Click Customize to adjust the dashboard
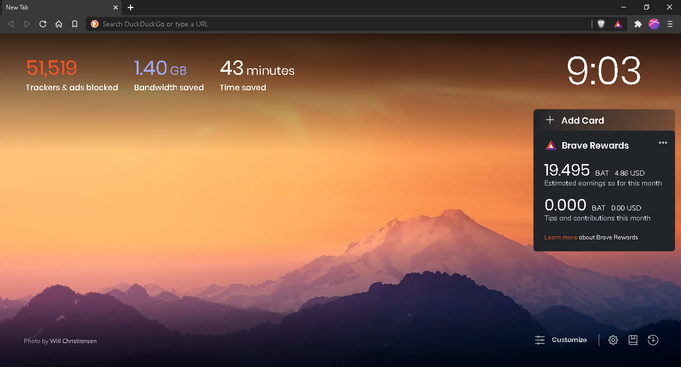 [562, 340]
